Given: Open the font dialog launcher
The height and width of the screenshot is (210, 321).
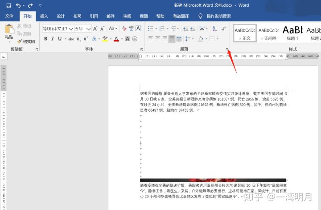Looking at the screenshot, I should pyautogui.click(x=142, y=50).
